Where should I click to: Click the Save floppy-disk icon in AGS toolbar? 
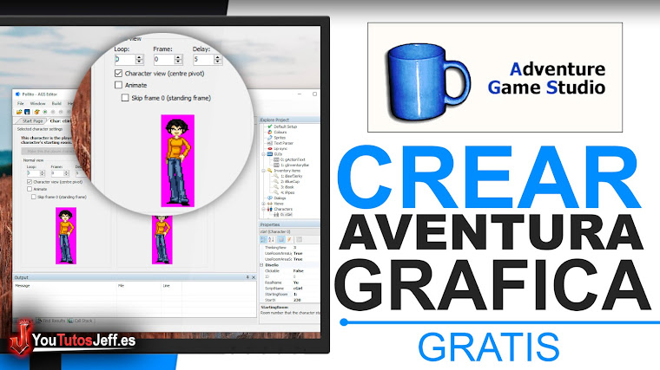[27, 112]
